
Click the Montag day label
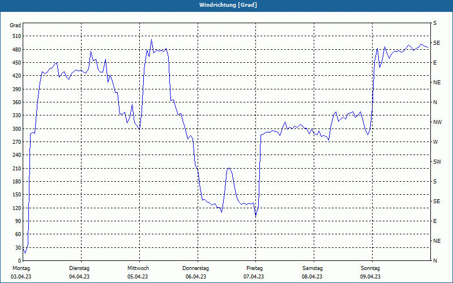(21, 268)
